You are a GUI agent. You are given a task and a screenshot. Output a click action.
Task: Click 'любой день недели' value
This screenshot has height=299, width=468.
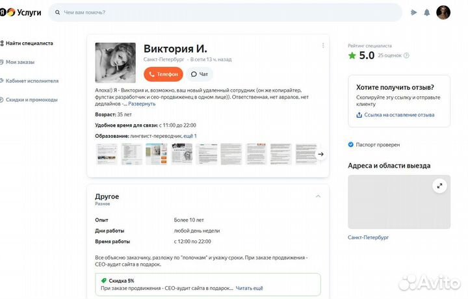197,231
